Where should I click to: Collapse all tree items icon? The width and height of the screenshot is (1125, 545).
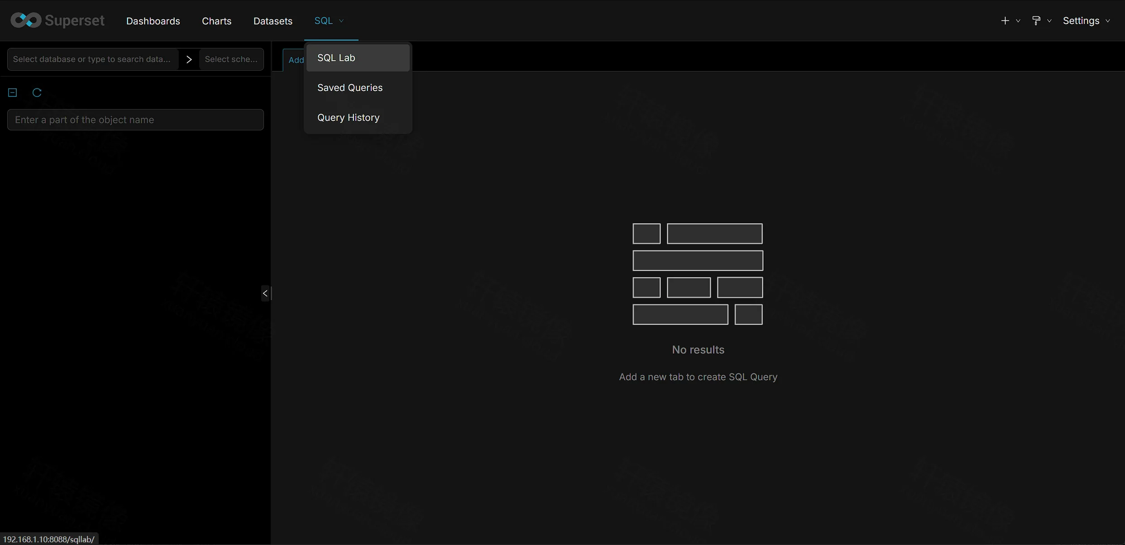pos(13,92)
